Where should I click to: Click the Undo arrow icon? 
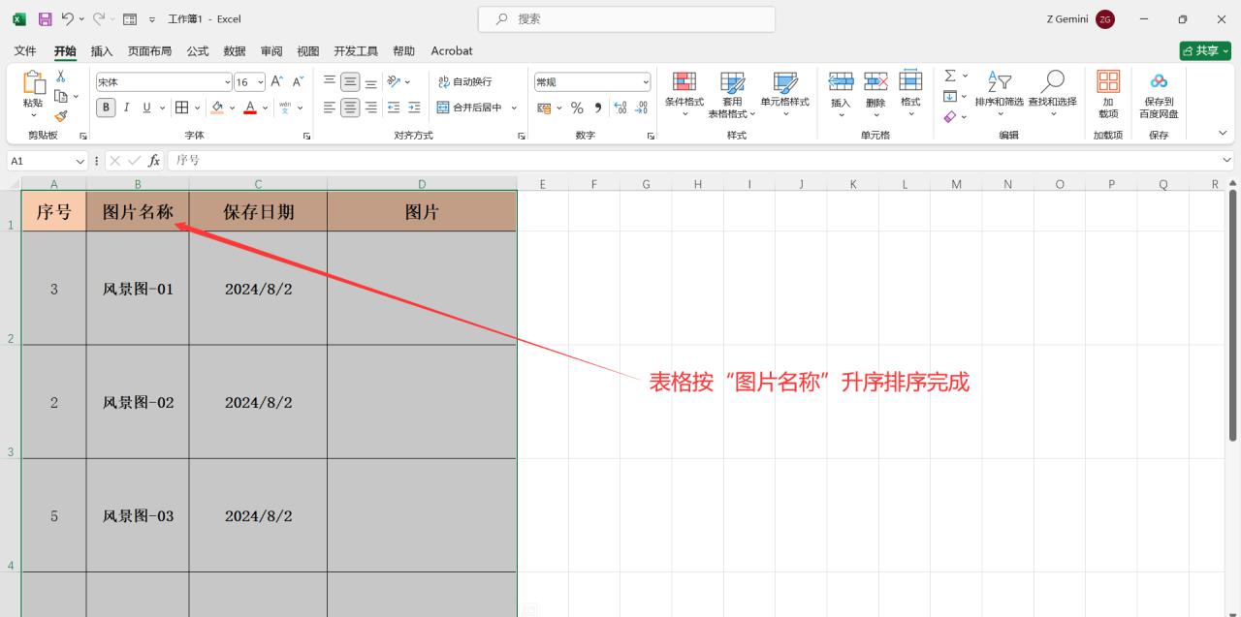(68, 18)
